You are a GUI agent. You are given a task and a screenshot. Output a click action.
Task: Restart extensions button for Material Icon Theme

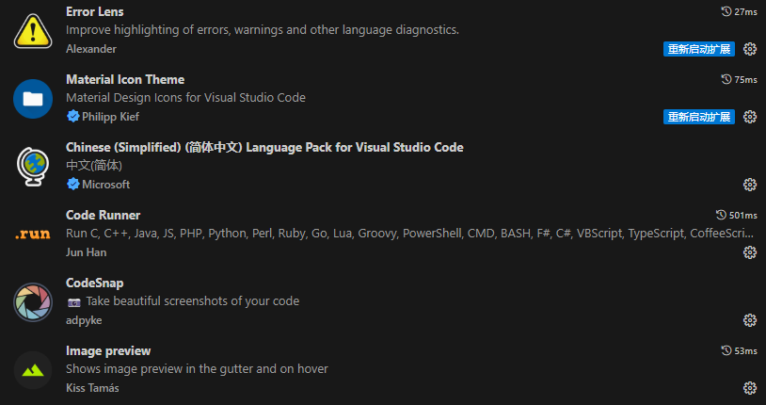point(699,117)
